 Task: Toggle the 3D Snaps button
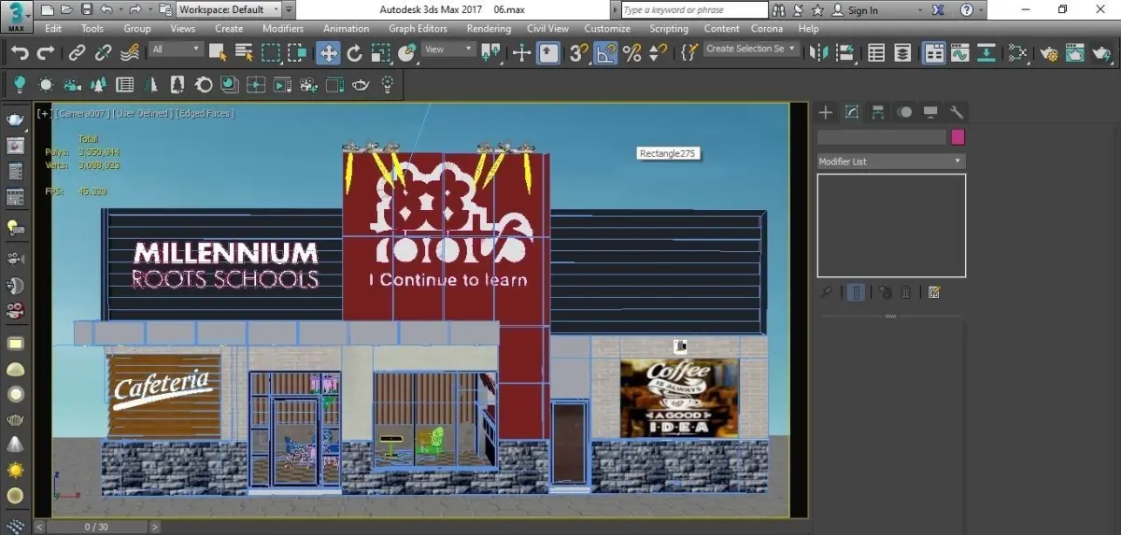click(x=579, y=53)
